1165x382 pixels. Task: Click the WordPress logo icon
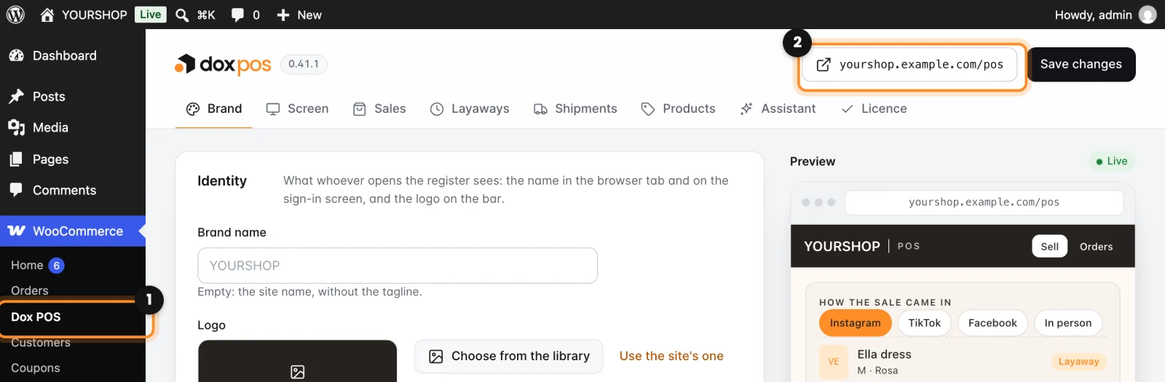click(15, 15)
